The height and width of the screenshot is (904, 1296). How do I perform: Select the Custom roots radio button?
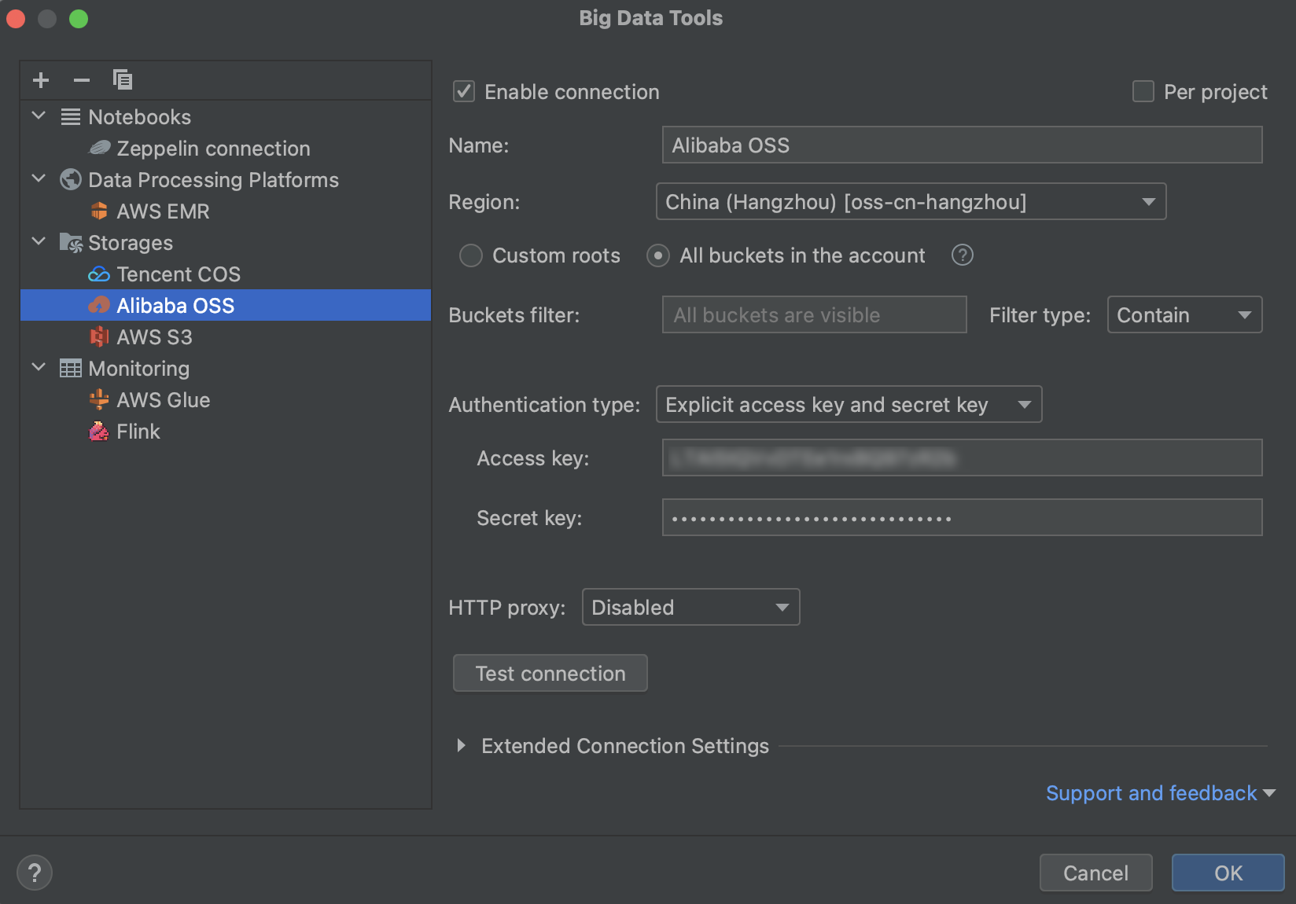point(471,255)
